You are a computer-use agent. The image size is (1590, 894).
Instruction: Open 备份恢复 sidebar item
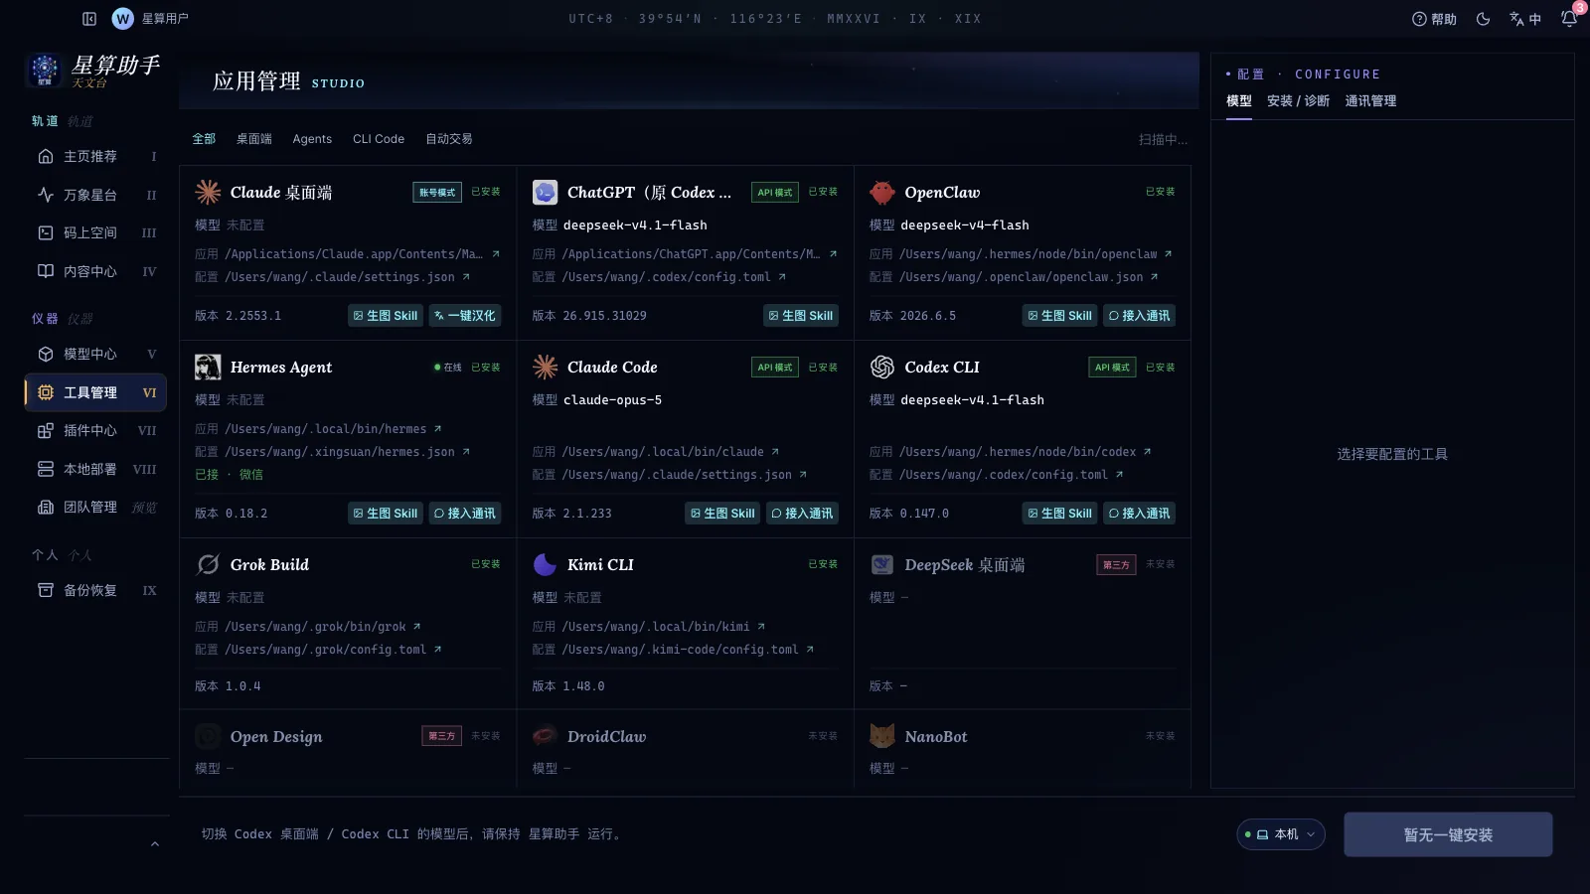point(95,590)
